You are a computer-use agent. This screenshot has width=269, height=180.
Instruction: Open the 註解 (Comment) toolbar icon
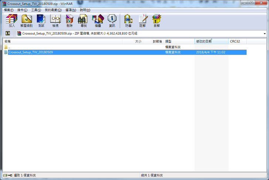(143, 21)
